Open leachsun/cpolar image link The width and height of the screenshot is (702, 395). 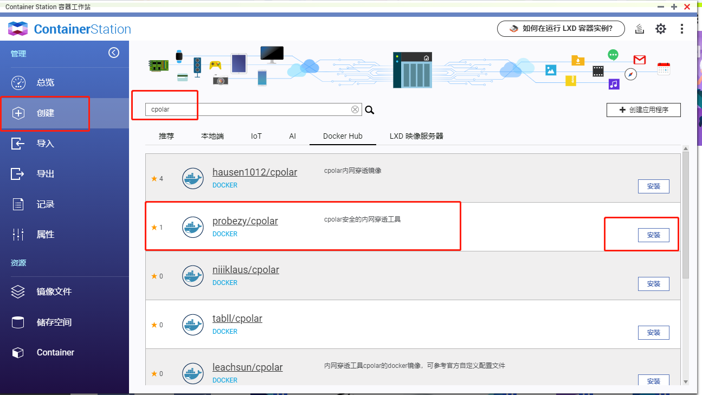(248, 367)
